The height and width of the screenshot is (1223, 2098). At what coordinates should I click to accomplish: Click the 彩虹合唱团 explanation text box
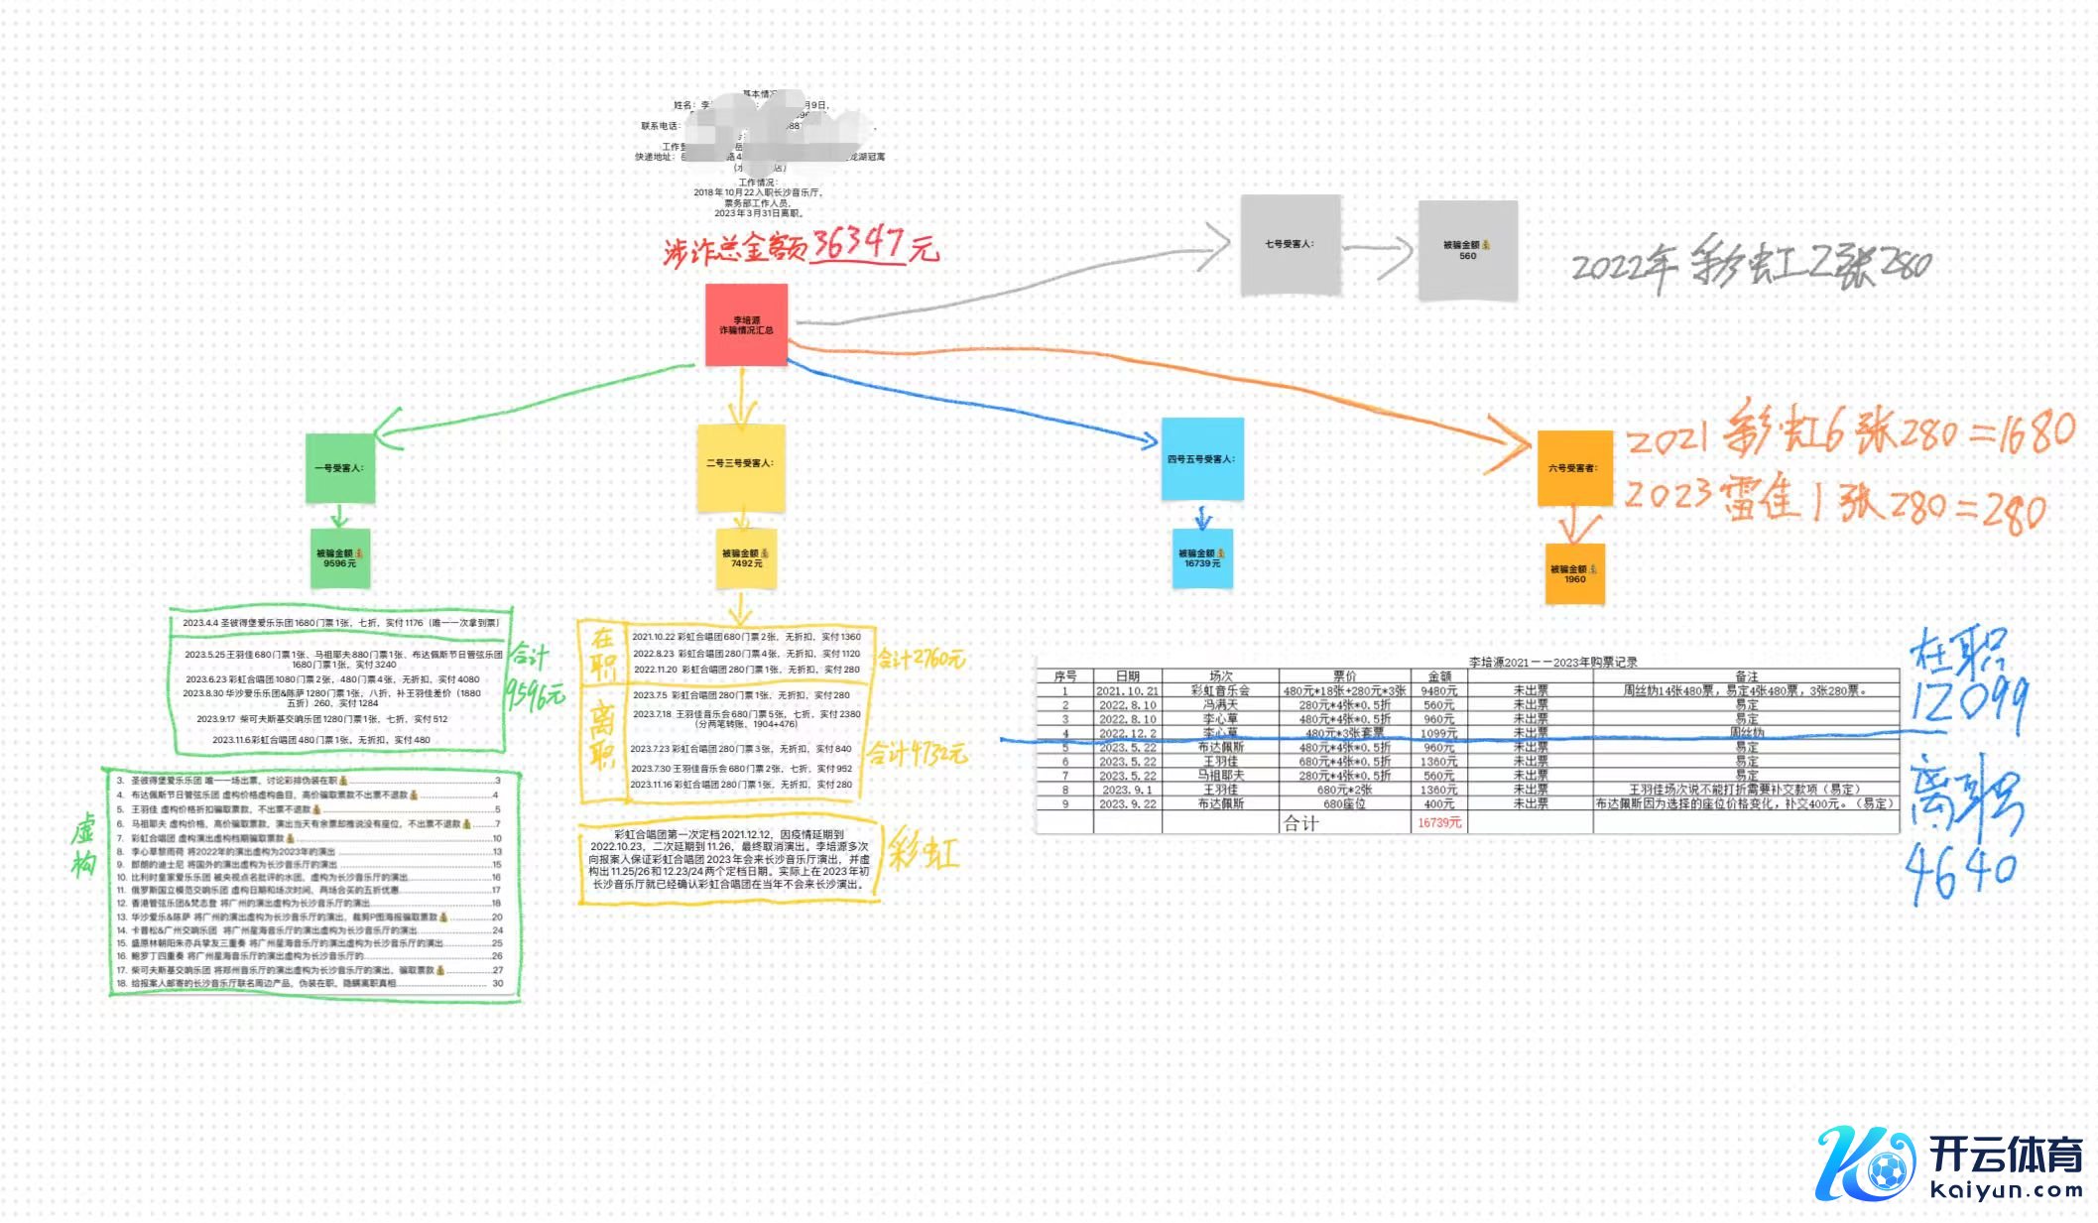[x=729, y=859]
